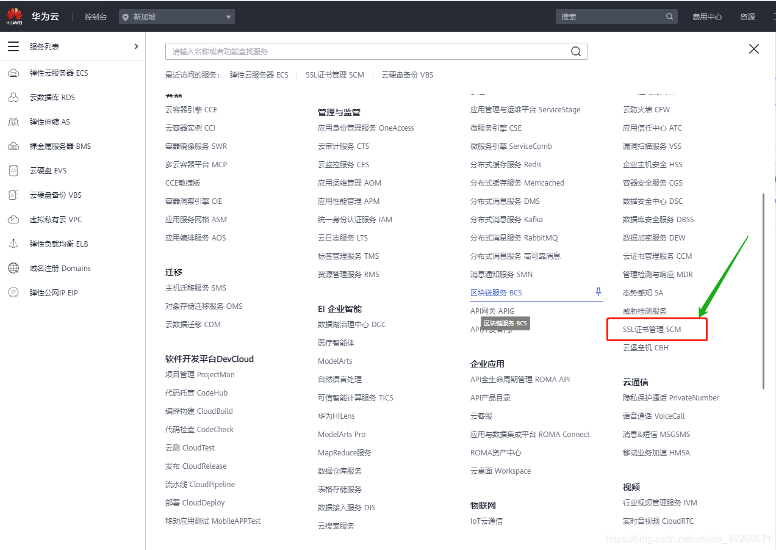This screenshot has width=776, height=550.
Task: Select 弹性云服务器 ECS in sidebar
Action: 59,73
